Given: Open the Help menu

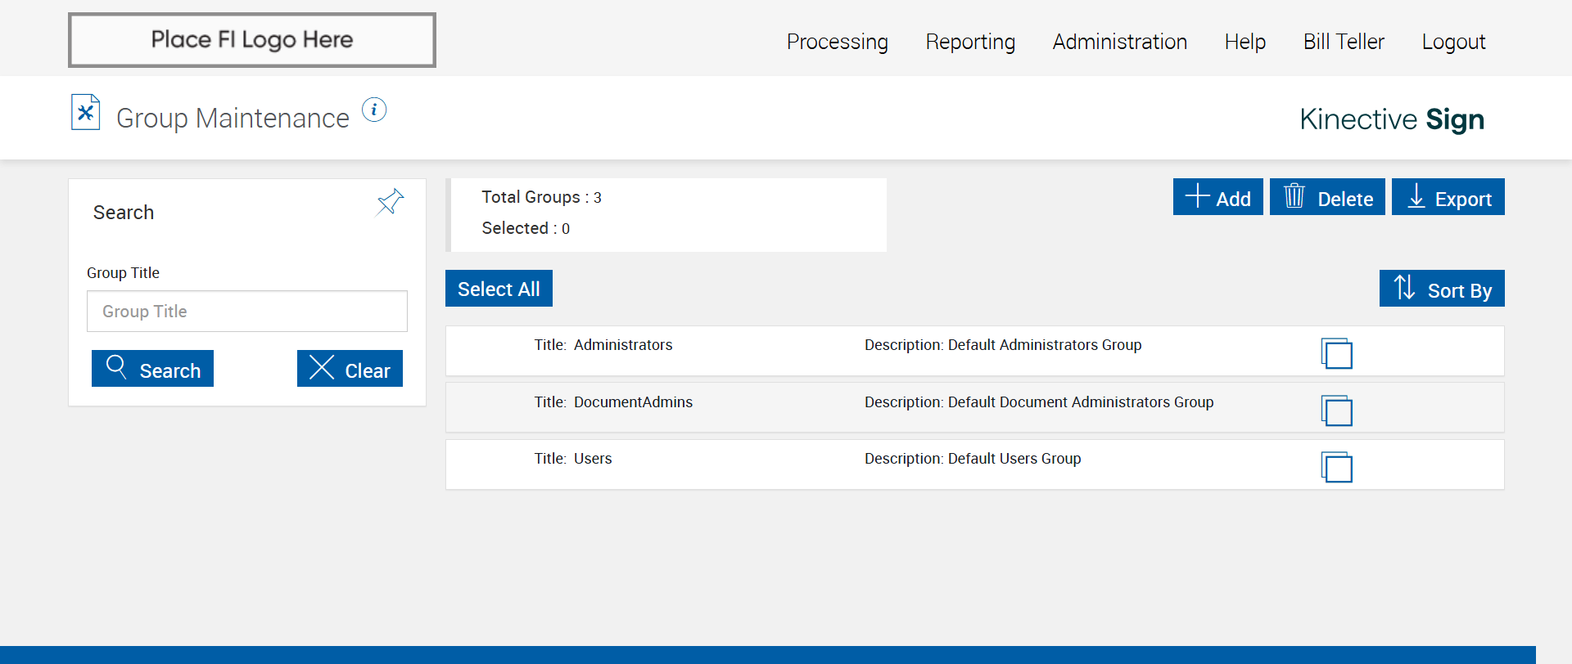Looking at the screenshot, I should (x=1244, y=42).
